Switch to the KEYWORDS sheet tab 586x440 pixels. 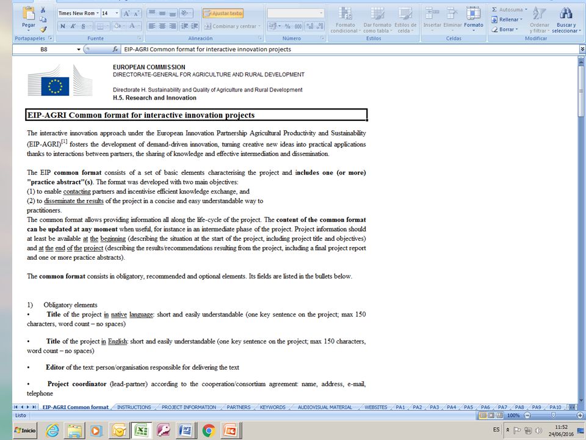pyautogui.click(x=272, y=407)
